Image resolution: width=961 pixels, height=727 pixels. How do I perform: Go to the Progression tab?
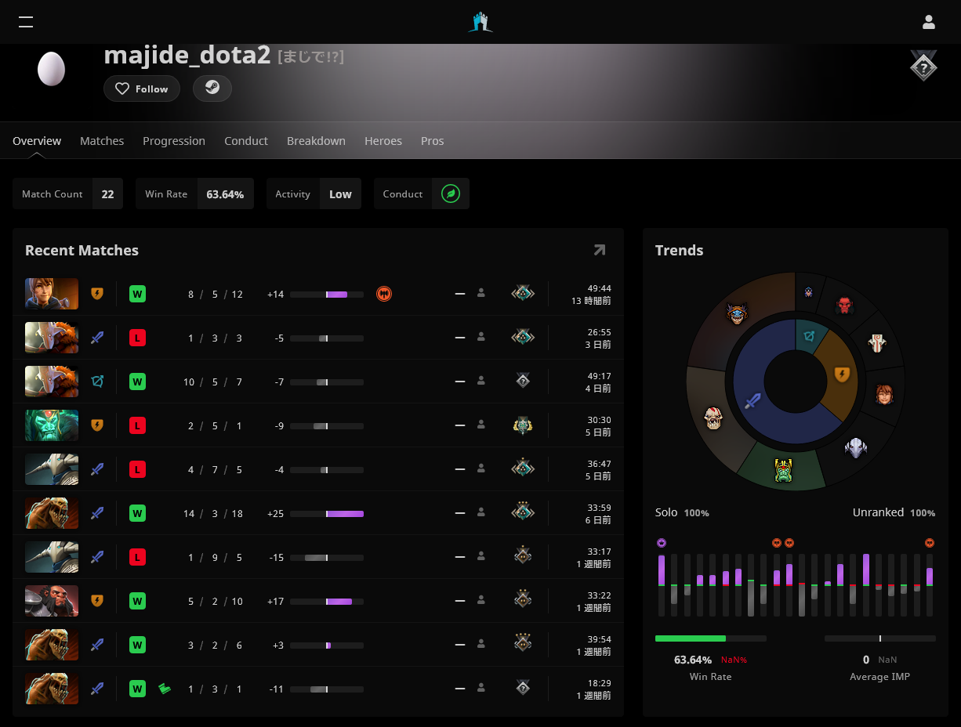pos(174,141)
